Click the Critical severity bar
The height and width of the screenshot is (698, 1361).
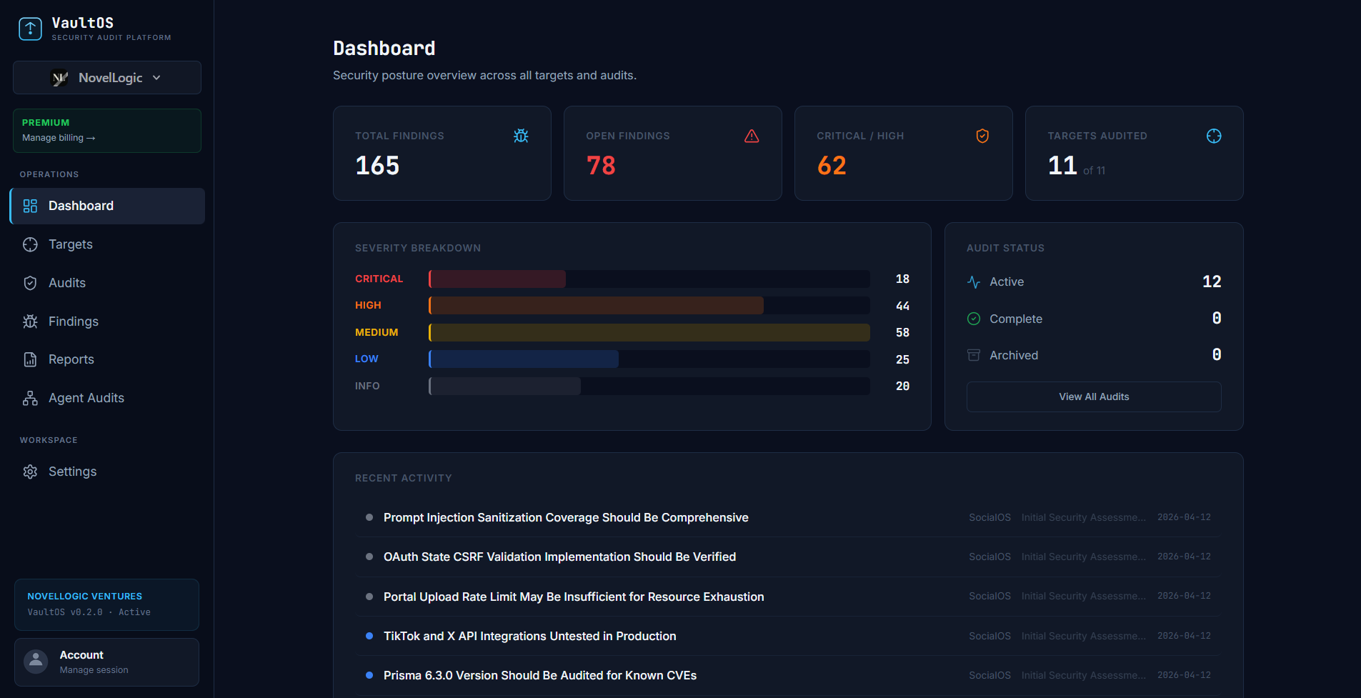coord(497,279)
